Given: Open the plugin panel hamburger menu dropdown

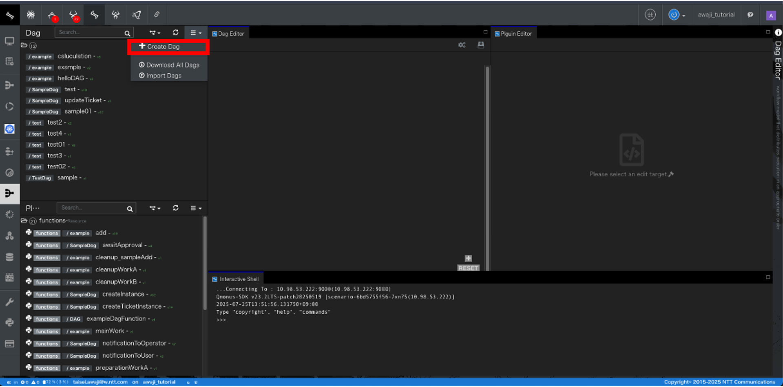Looking at the screenshot, I should click(x=196, y=208).
